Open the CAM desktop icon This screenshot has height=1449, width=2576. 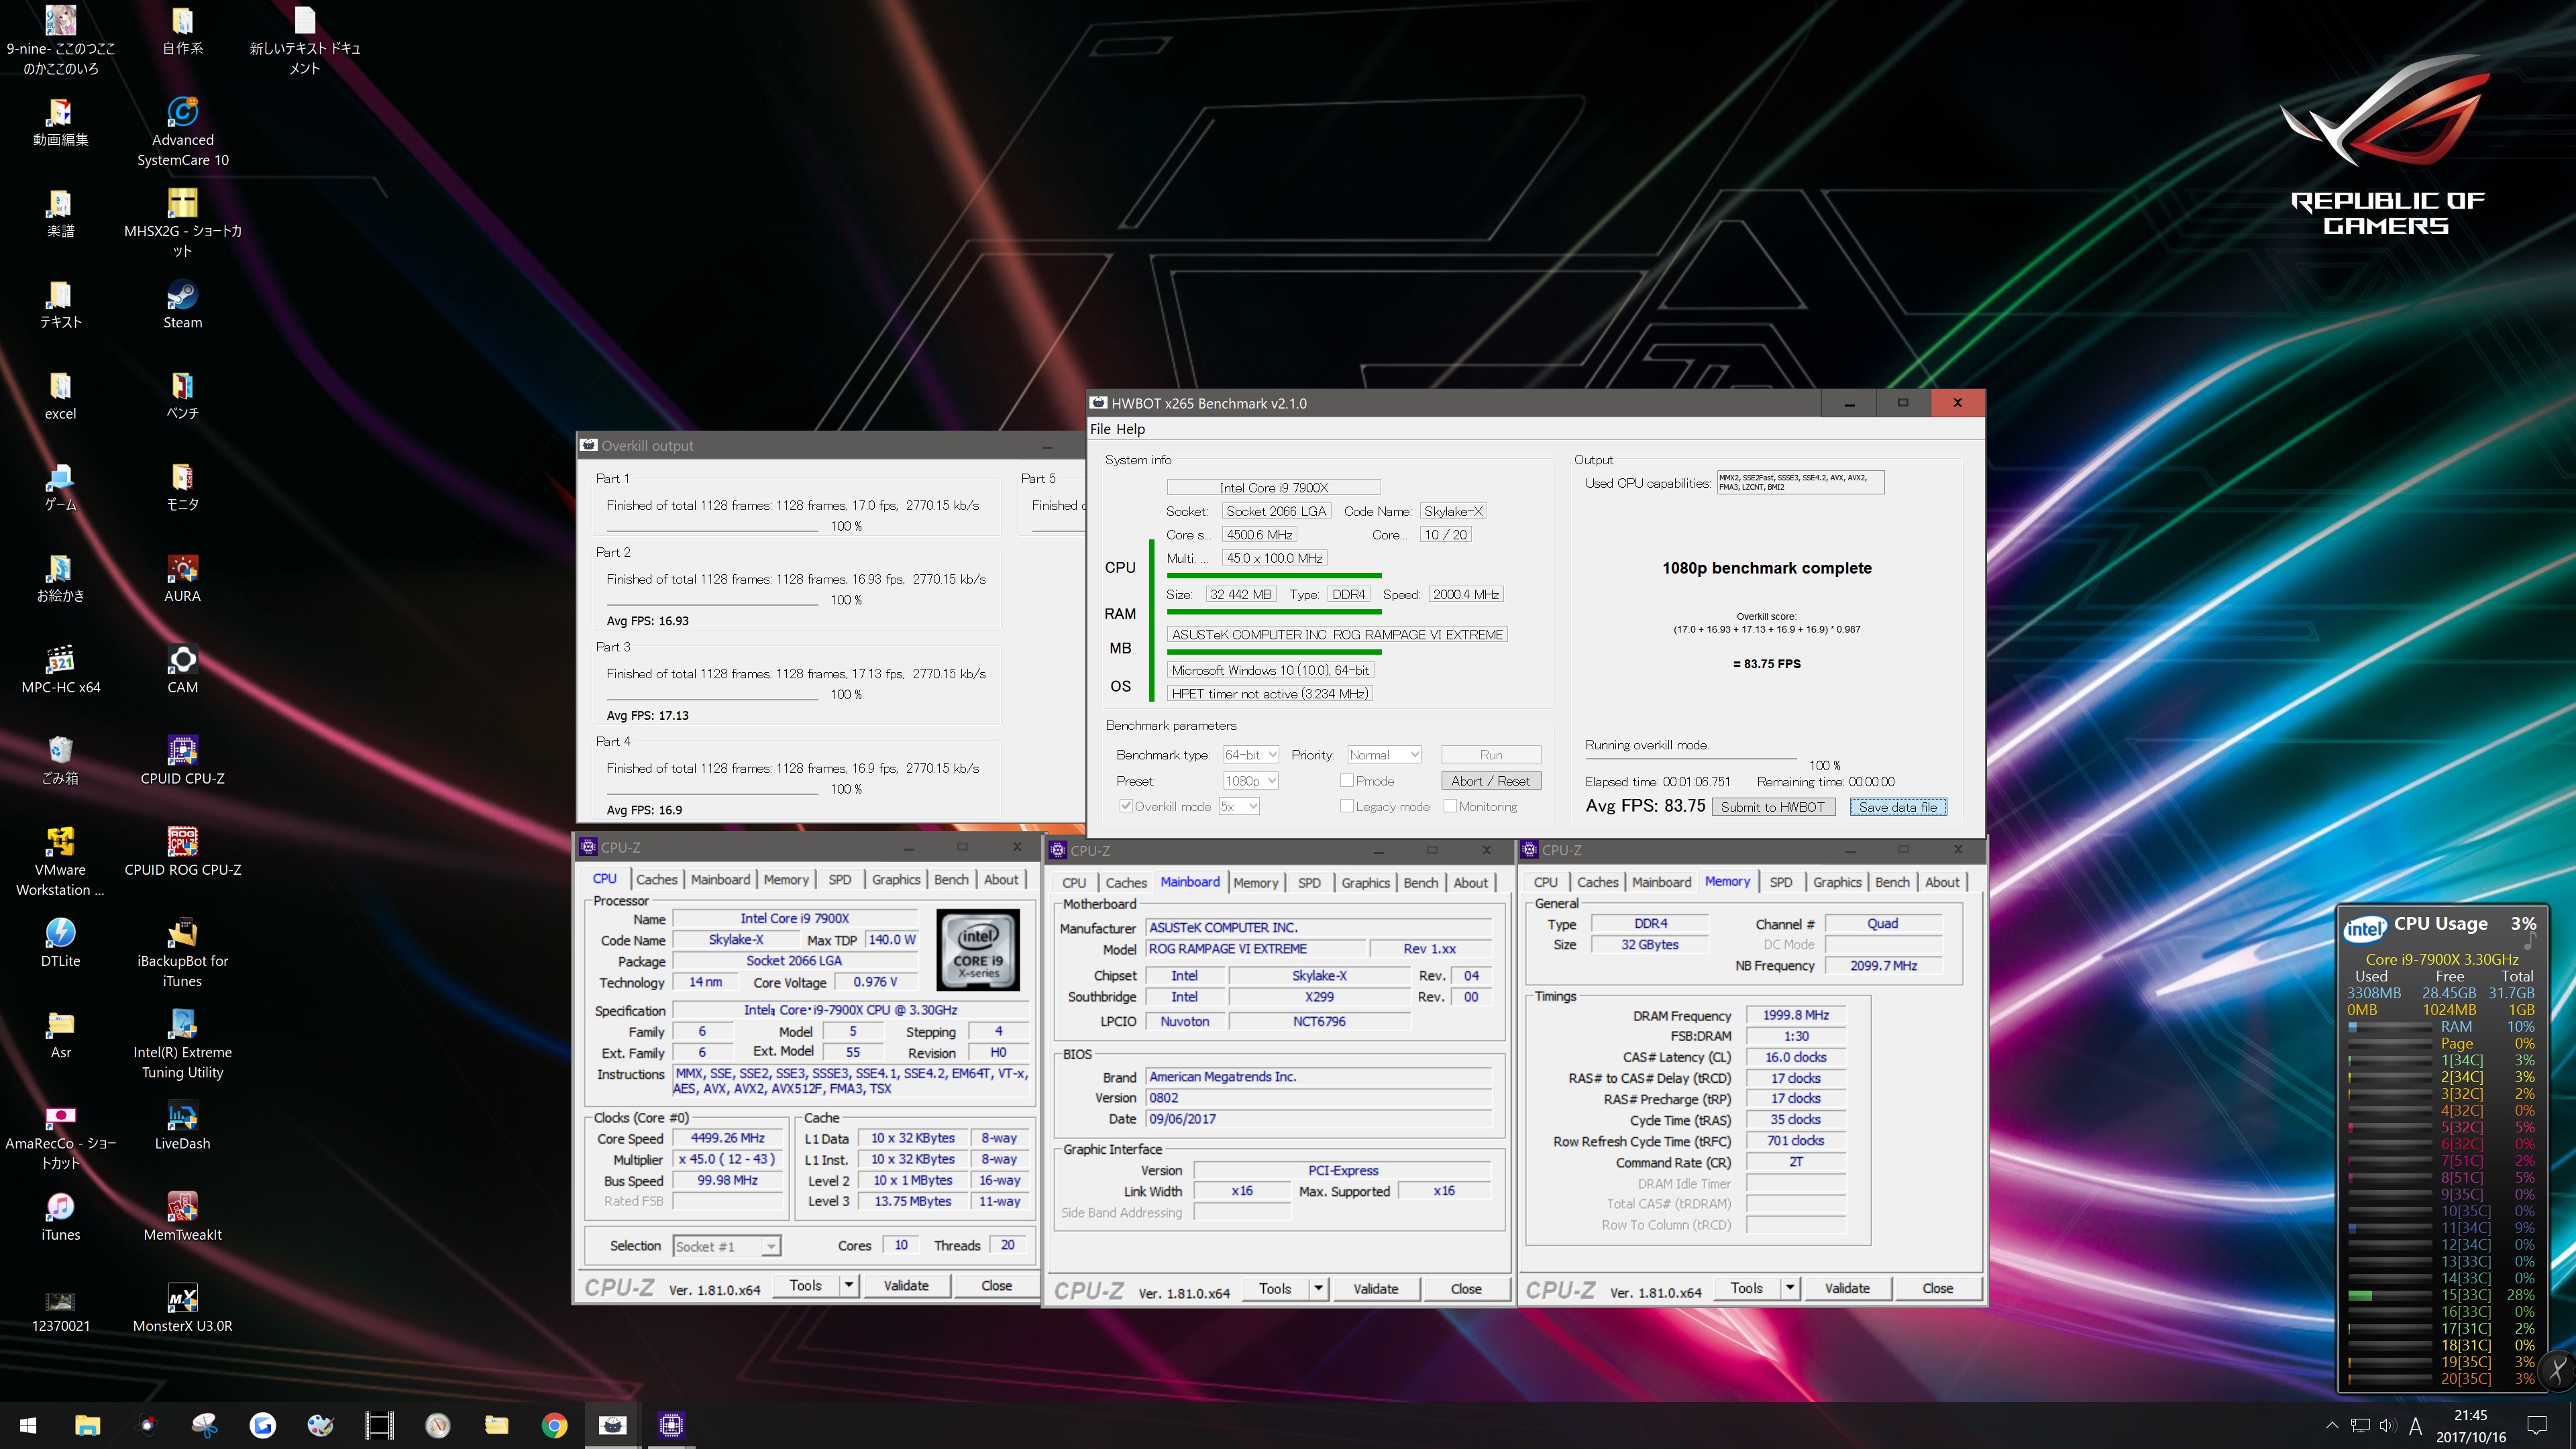(x=182, y=669)
